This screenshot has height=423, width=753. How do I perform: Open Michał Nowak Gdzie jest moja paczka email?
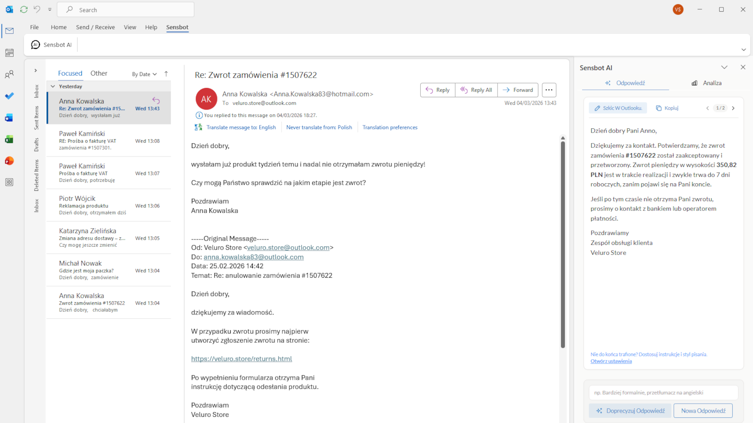click(109, 270)
